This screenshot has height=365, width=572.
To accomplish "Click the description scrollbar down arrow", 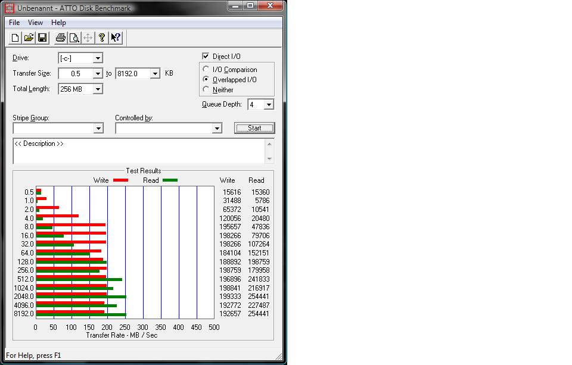I will 269,158.
